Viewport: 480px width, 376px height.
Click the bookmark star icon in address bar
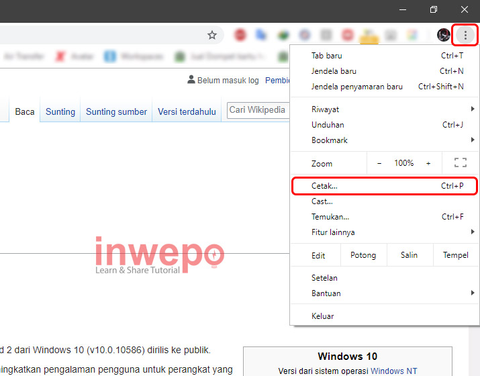click(x=212, y=35)
